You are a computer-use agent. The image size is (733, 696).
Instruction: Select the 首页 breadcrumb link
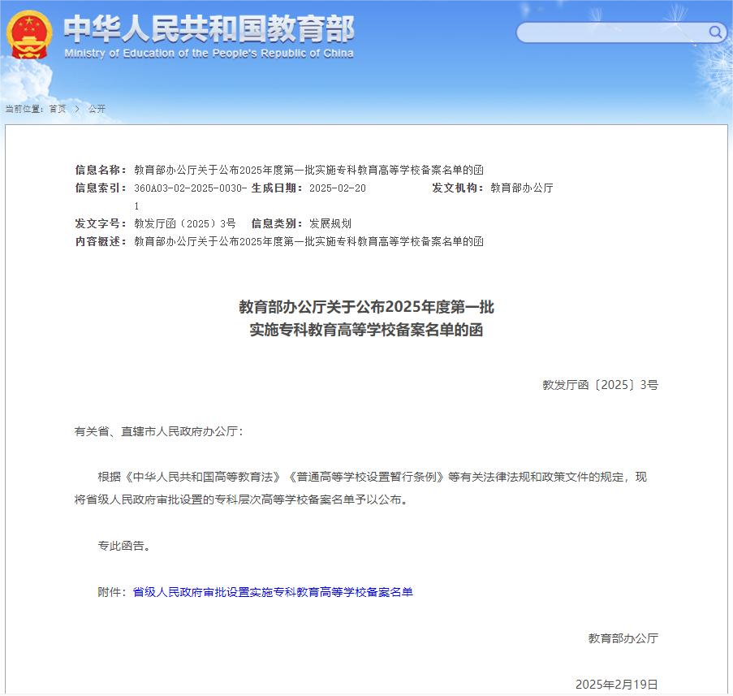[x=55, y=108]
